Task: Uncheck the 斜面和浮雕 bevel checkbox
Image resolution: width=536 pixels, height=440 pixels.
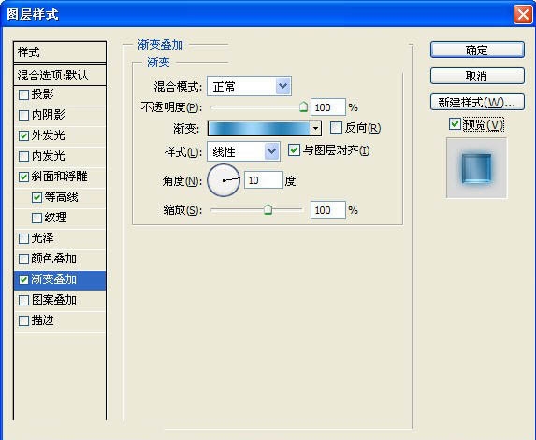Action: (23, 177)
